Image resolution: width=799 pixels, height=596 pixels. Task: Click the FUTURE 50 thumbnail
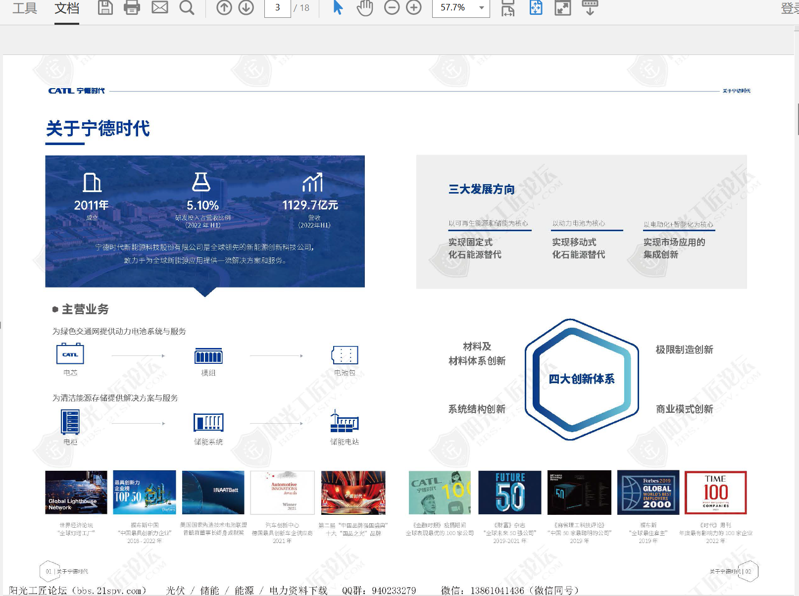coord(509,493)
